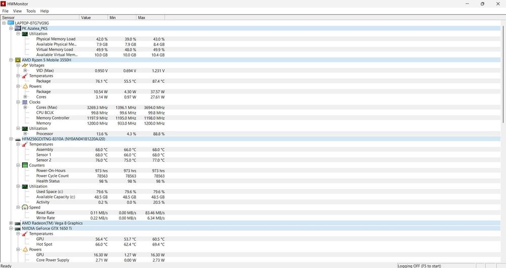Click the Powers flame icon under AMD Ryzen
This screenshot has width=506, height=268.
(25, 86)
